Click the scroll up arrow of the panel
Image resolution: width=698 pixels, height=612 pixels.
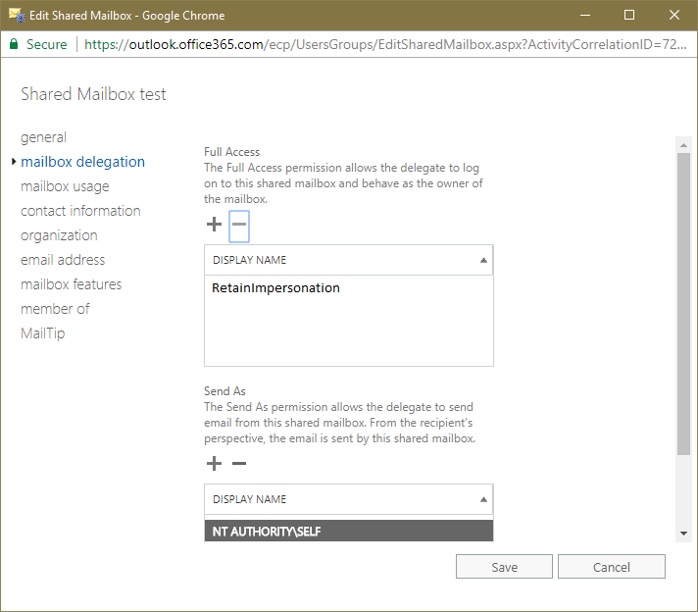[x=683, y=145]
